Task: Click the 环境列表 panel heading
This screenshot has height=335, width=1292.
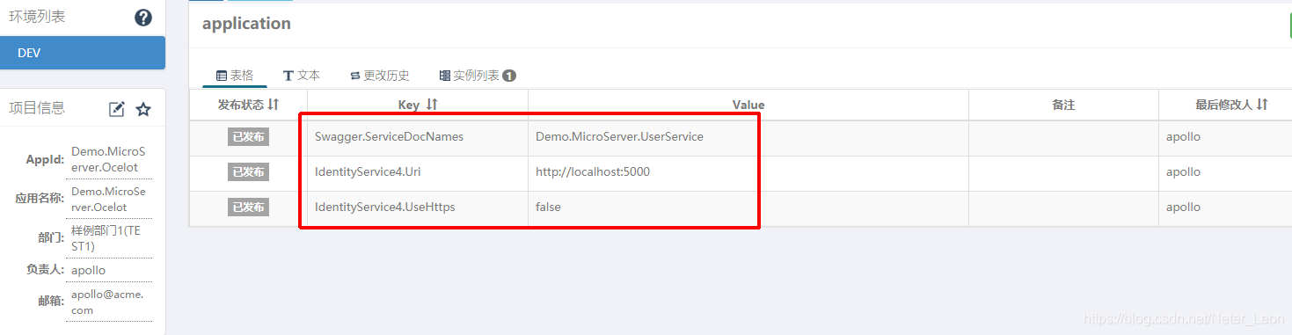Action: point(37,17)
